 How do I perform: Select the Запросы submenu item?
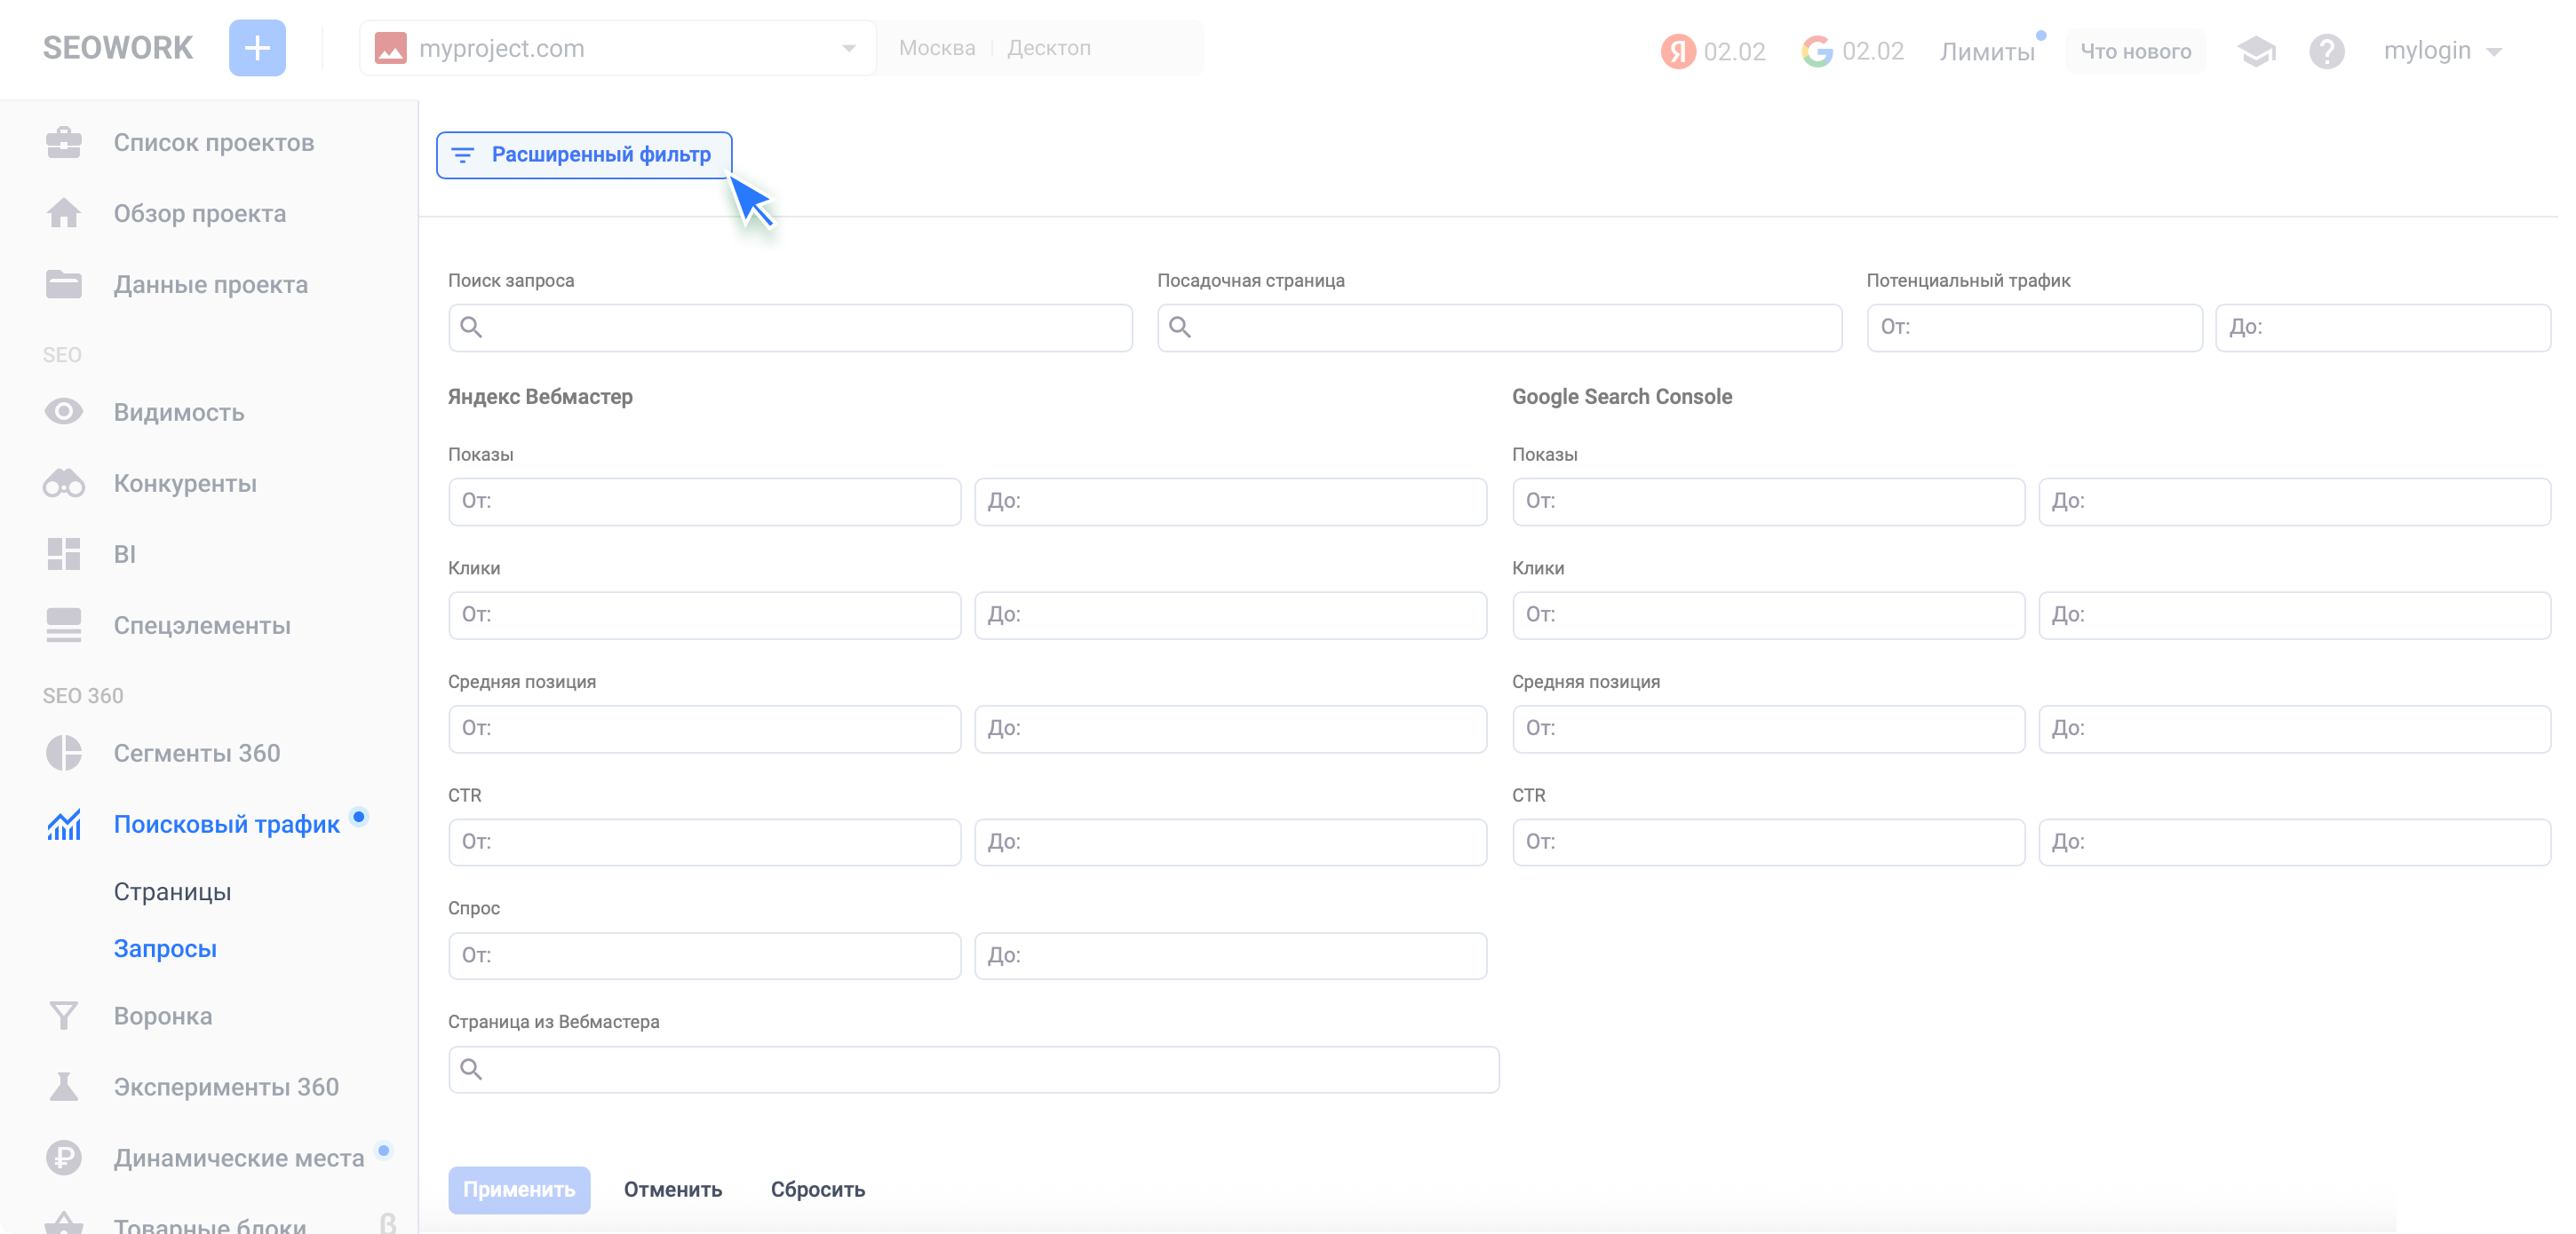point(165,948)
